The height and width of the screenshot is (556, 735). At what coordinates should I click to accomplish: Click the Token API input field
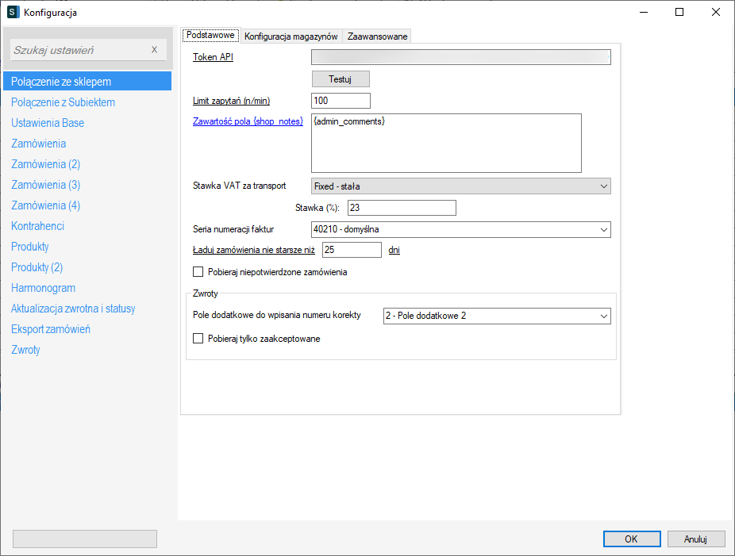click(460, 57)
